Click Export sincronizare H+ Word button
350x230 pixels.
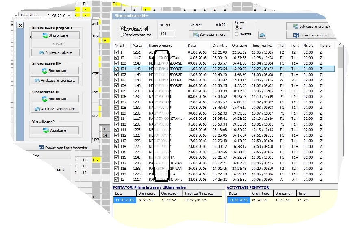(311, 35)
